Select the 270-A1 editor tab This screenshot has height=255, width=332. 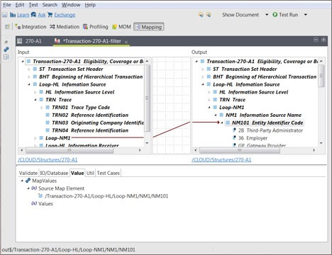coord(30,41)
